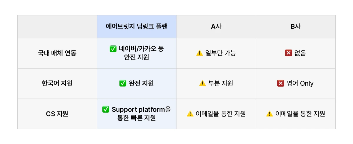Screen dimensions: 353x144
Task: Click red X icon beside 영어 Only
Action: pyautogui.click(x=280, y=84)
